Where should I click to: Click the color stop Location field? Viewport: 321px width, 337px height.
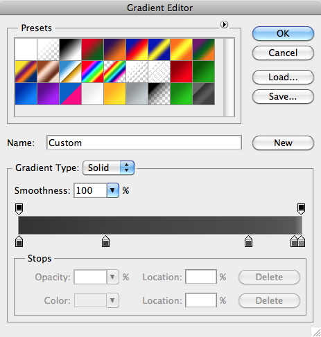coord(201,300)
